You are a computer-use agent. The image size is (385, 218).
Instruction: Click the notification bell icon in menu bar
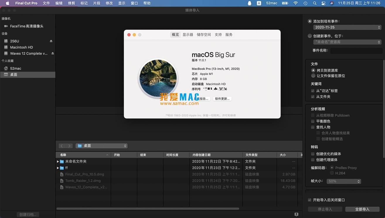click(250, 3)
